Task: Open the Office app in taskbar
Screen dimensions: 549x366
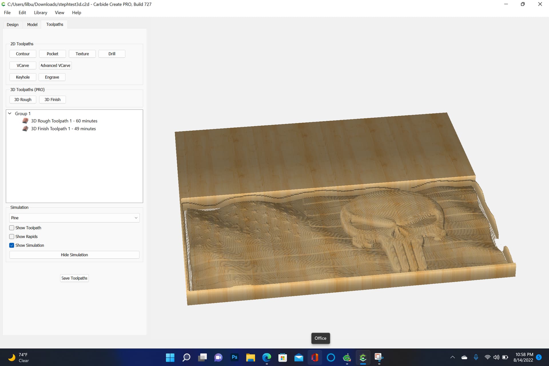Action: [x=315, y=357]
